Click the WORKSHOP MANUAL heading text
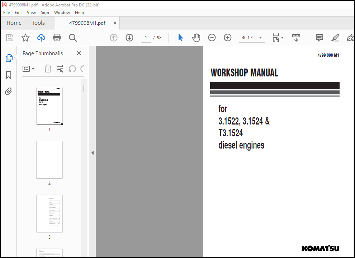 coord(244,73)
